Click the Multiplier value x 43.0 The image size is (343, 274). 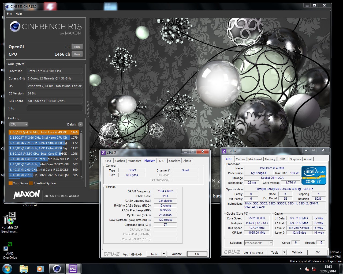257,223
